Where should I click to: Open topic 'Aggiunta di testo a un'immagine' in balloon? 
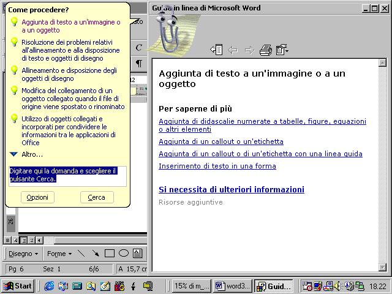click(71, 26)
